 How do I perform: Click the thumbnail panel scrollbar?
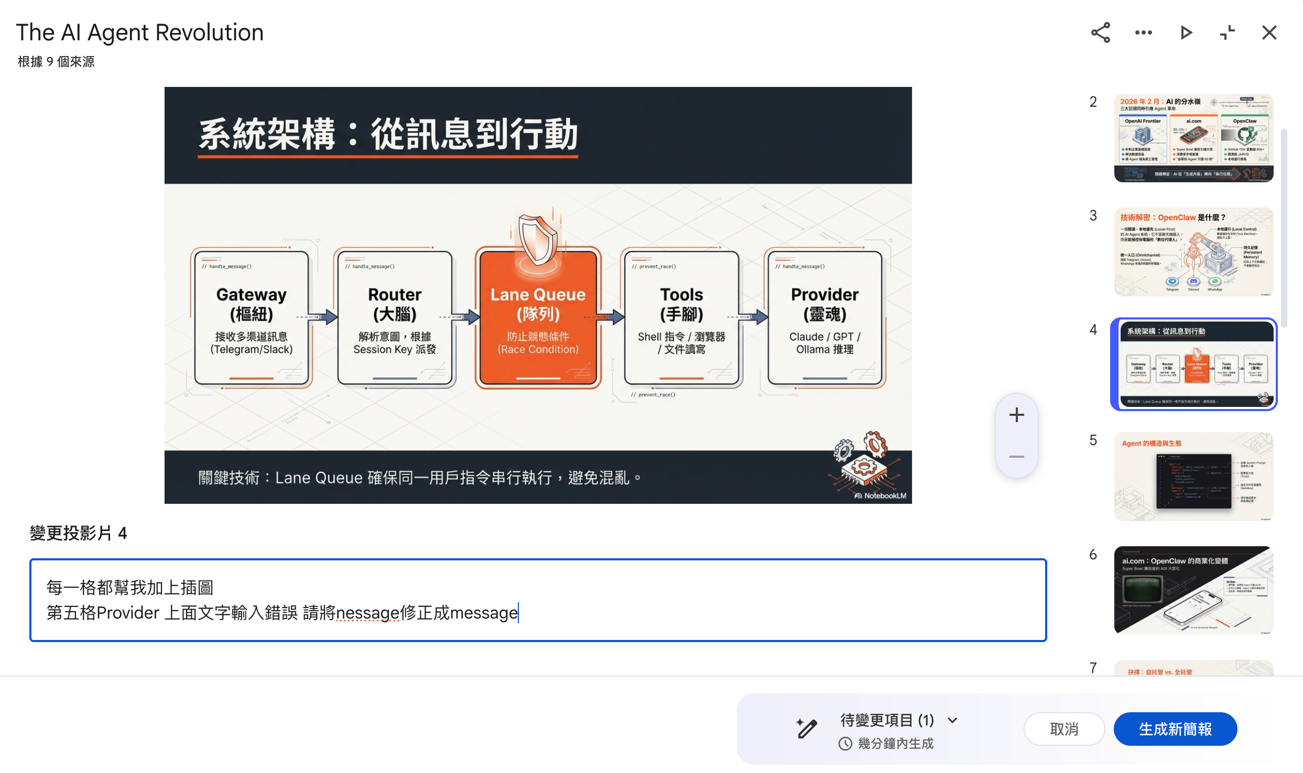point(1284,228)
